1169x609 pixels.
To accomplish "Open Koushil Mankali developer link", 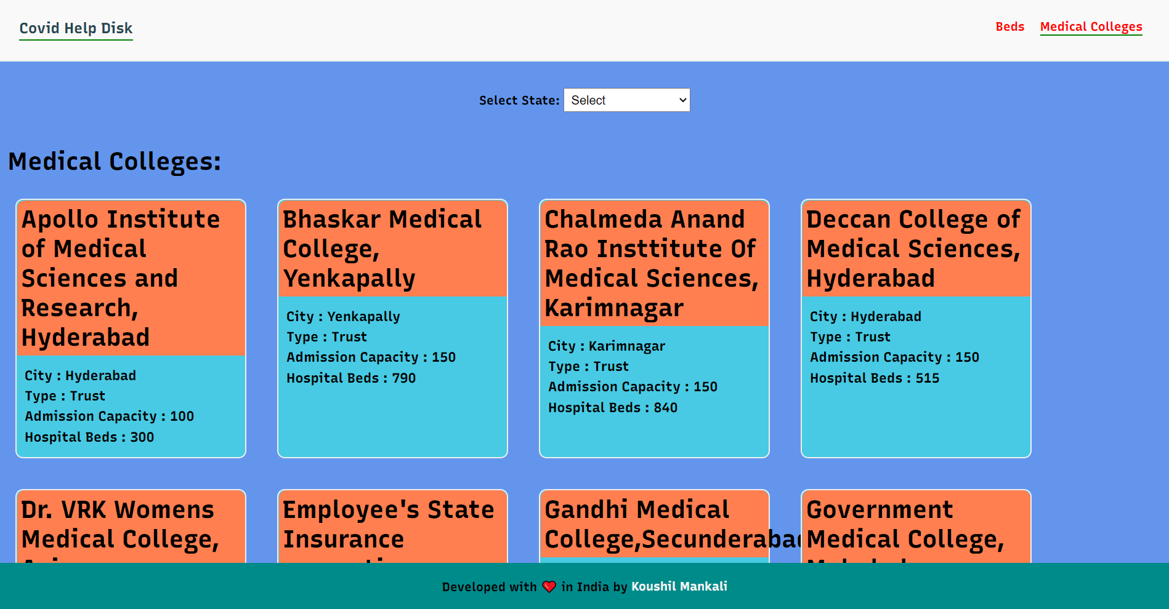I will [679, 586].
